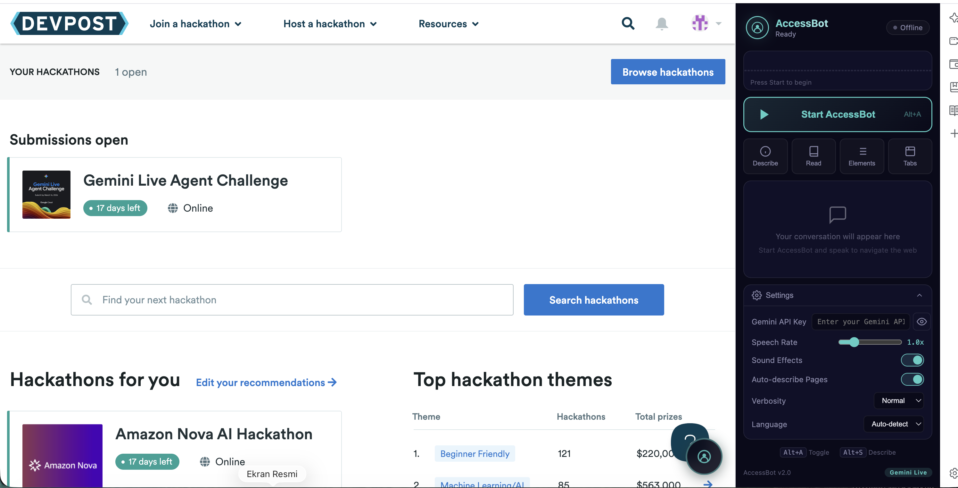Disable the Sound Effects switch

(912, 360)
